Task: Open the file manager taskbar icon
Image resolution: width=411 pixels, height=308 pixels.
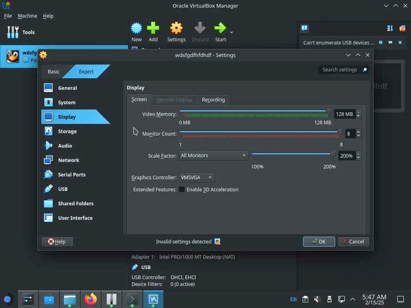Action: pos(70,299)
